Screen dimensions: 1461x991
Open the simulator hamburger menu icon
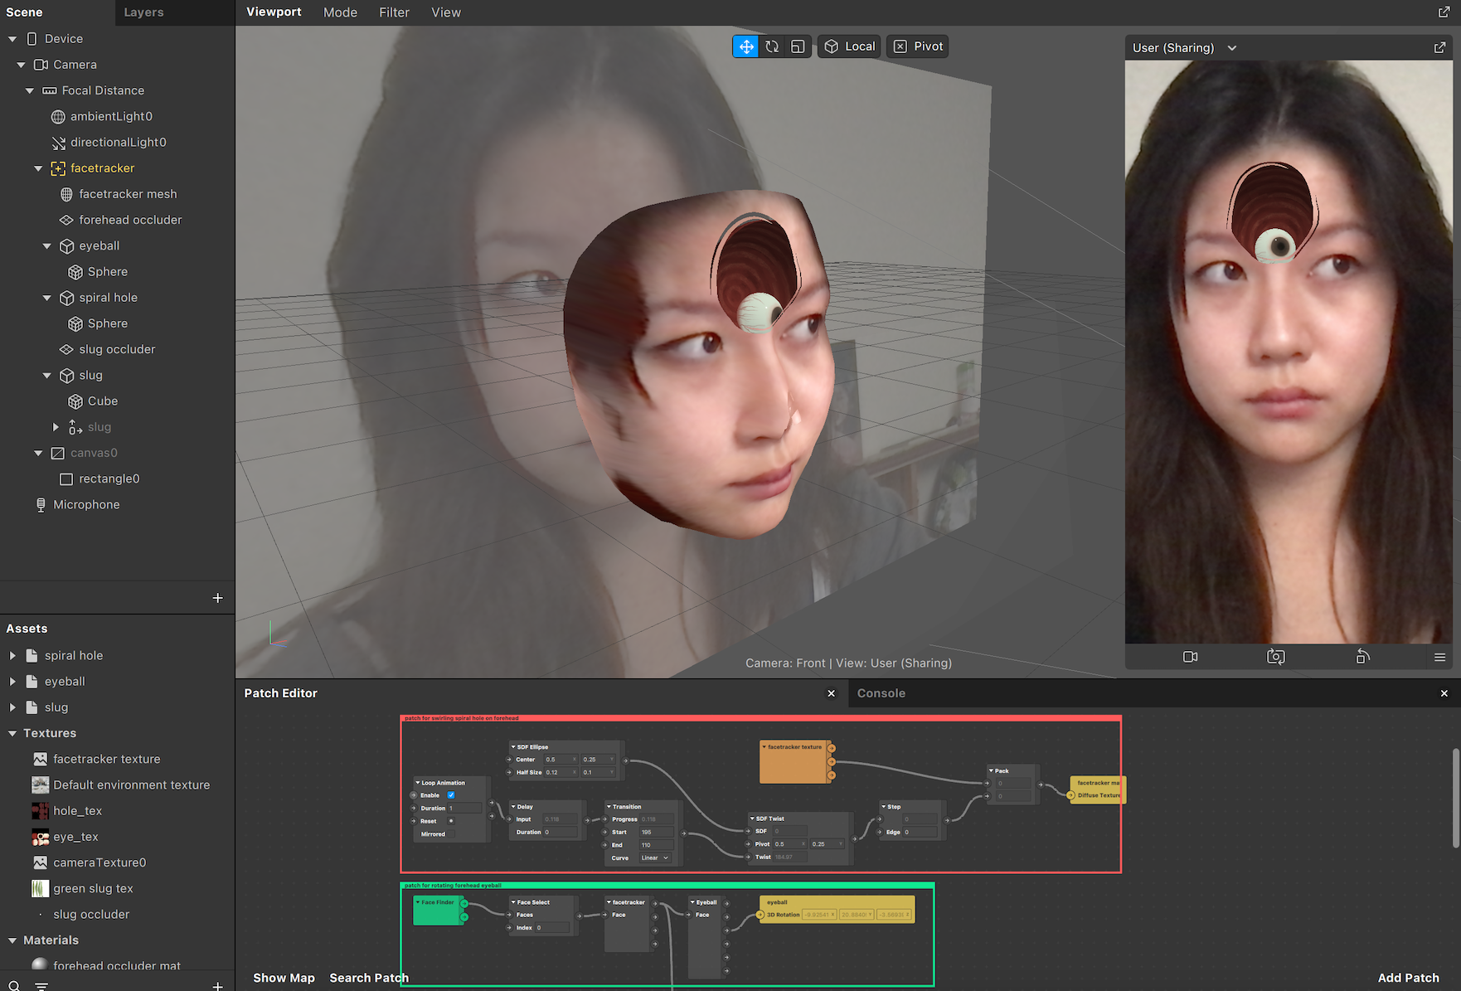(x=1439, y=657)
